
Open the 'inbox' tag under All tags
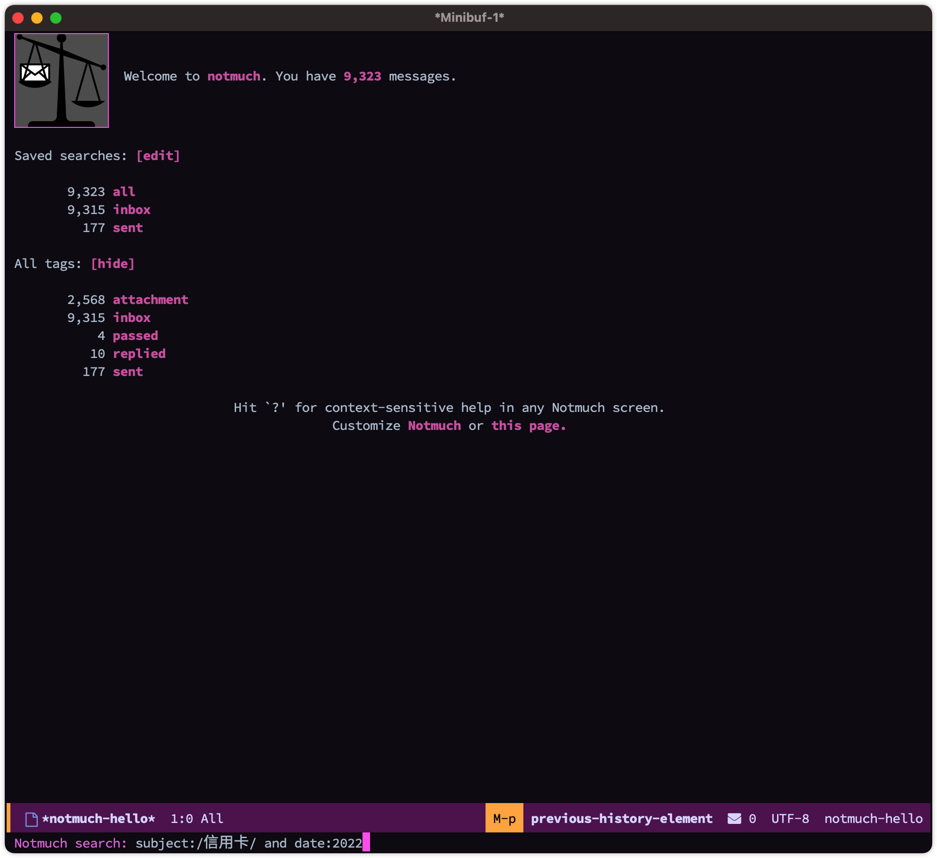(132, 318)
